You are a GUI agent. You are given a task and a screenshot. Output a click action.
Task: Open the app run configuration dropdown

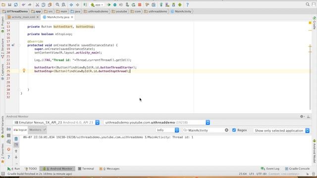97,4
